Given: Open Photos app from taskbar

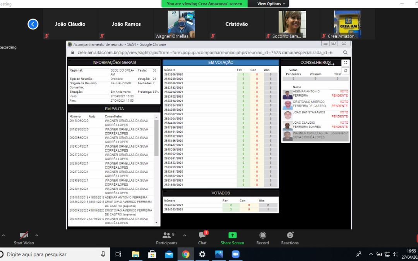Looking at the screenshot, I should [x=219, y=254].
